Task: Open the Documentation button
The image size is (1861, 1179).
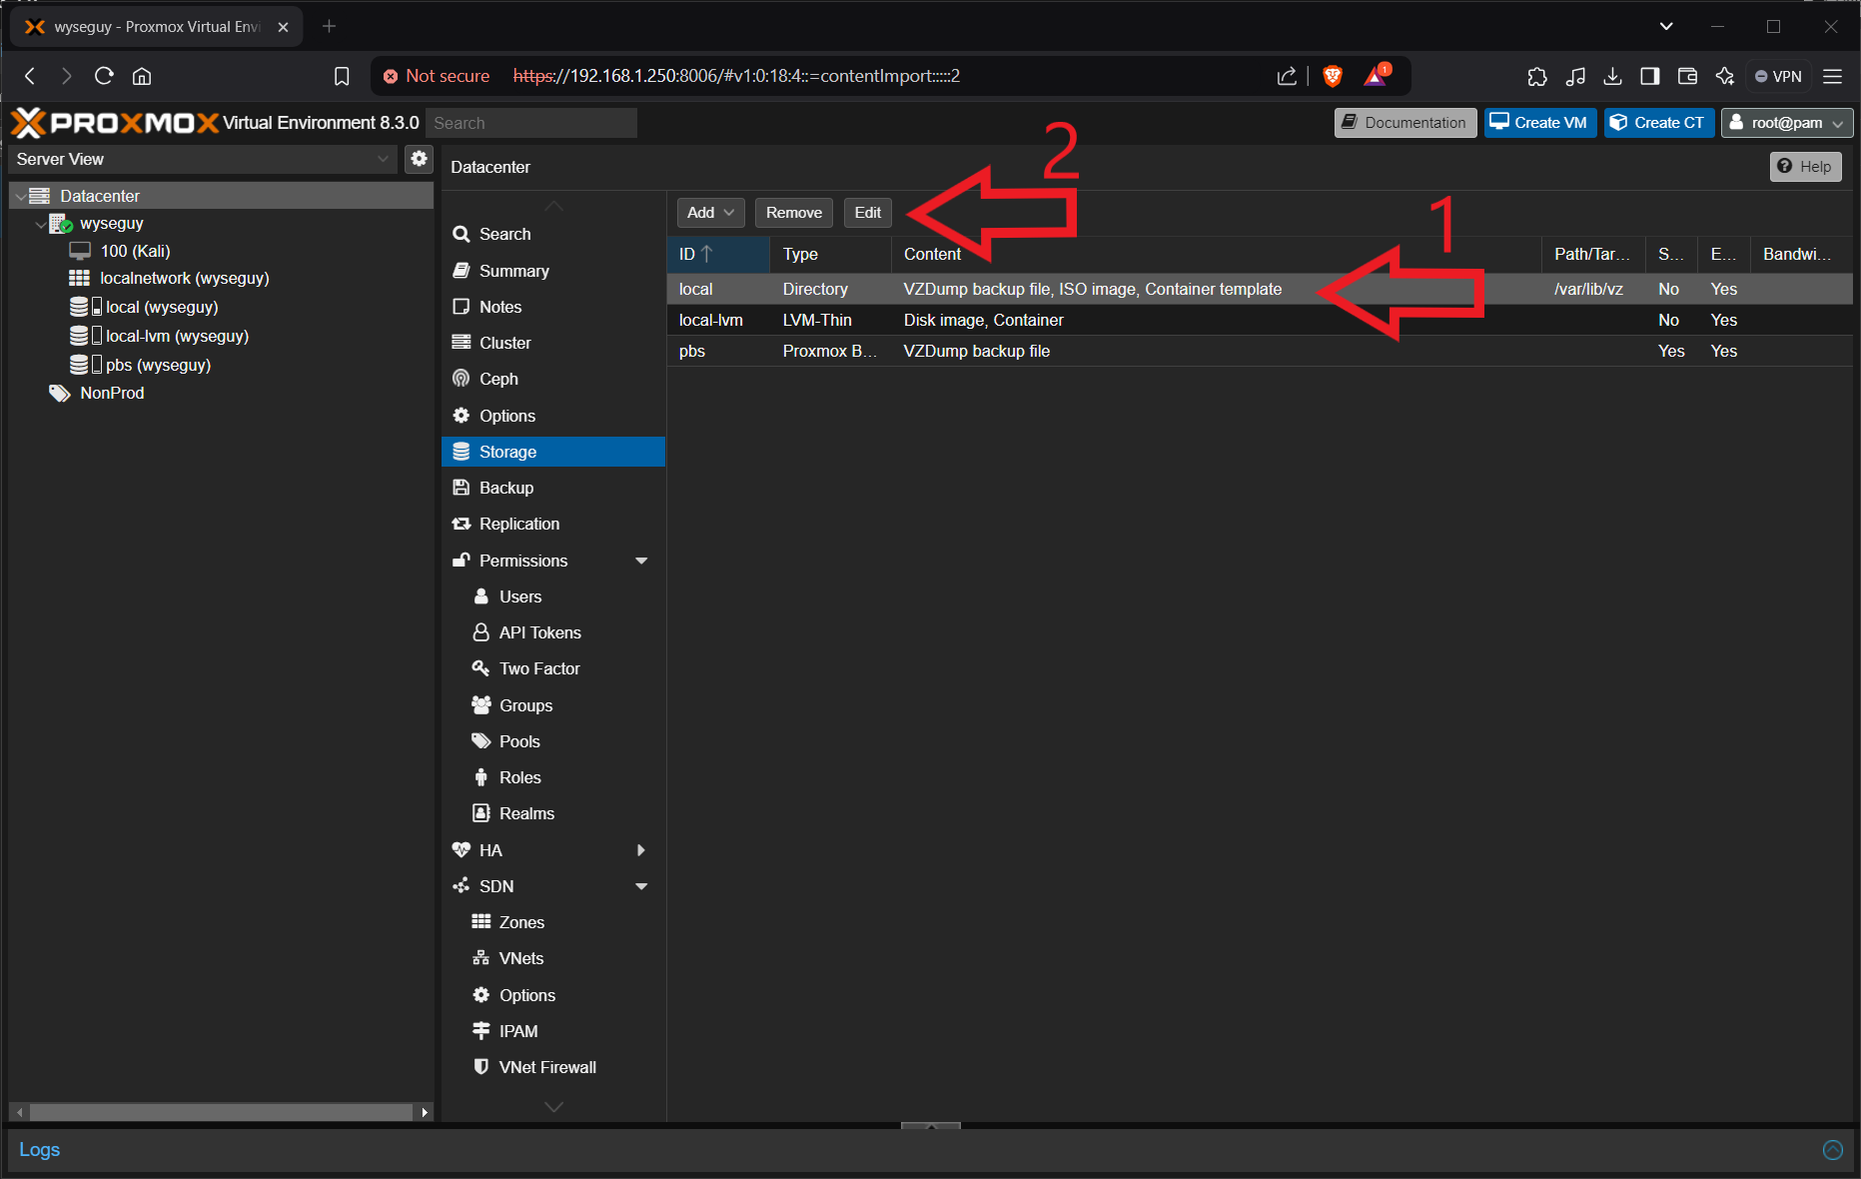Action: point(1404,123)
